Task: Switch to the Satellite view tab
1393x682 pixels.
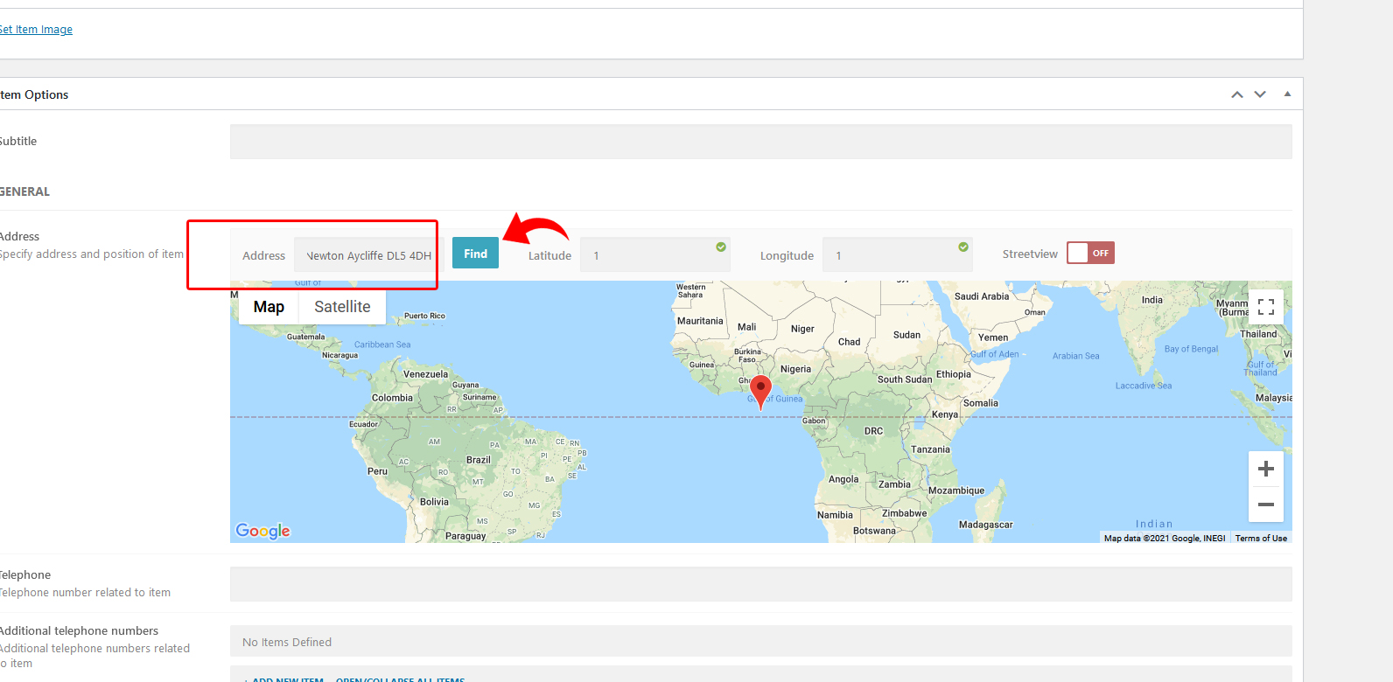Action: (342, 307)
